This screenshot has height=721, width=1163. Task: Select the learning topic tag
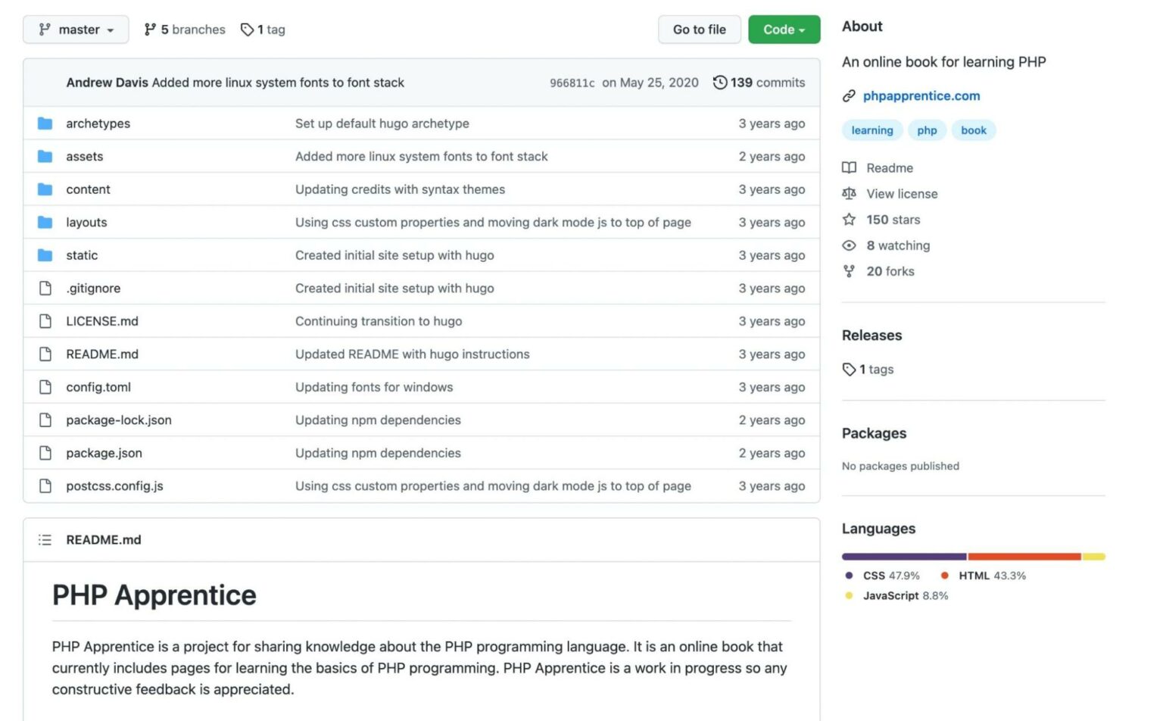(871, 130)
